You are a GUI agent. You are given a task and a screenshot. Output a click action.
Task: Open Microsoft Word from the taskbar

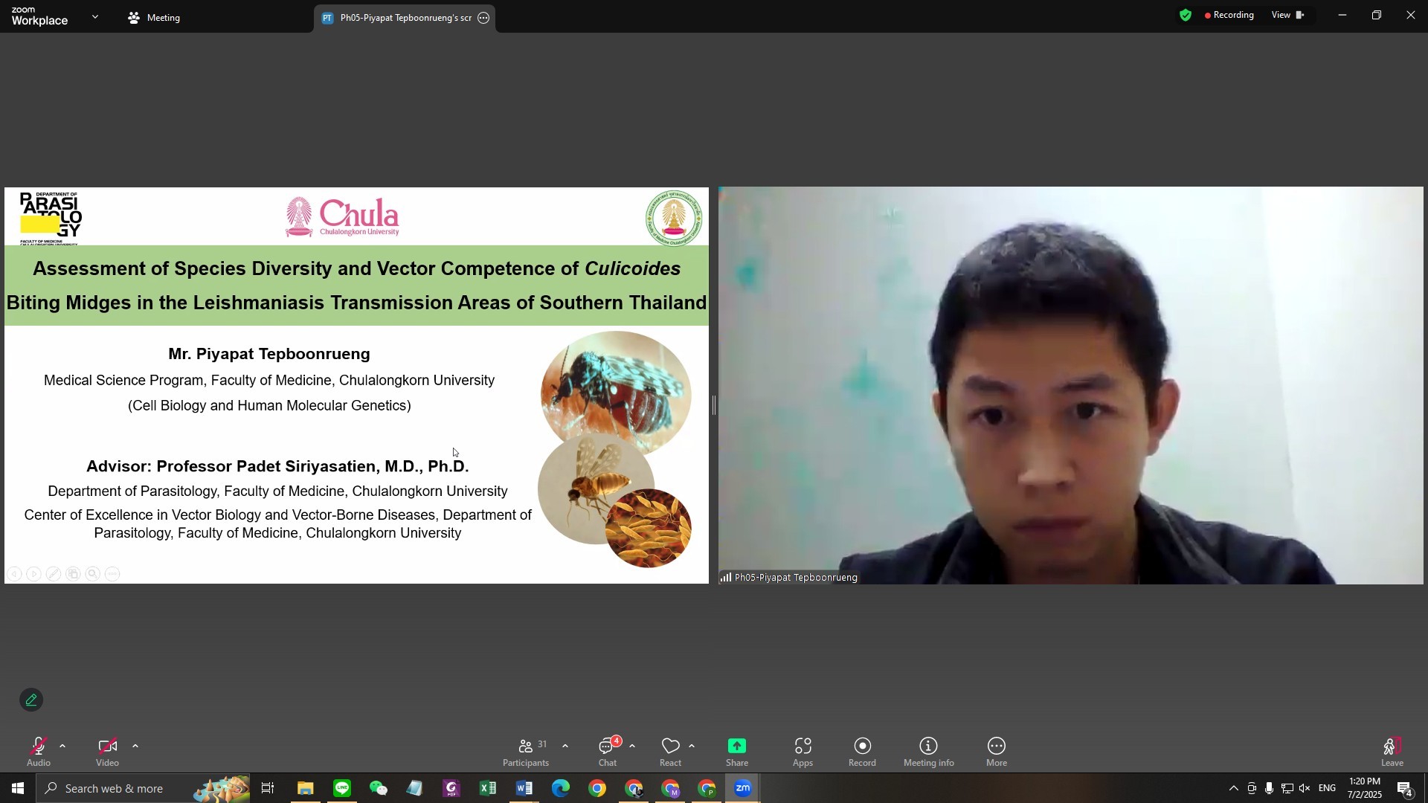coord(524,789)
